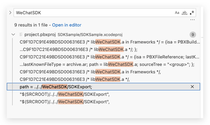Focus the WeChatSDK search input field
The height and width of the screenshot is (125, 210).
pos(94,13)
